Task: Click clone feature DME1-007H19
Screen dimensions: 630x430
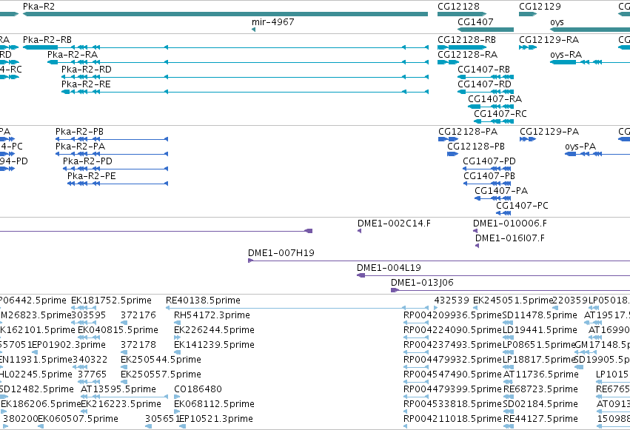Action: pyautogui.click(x=439, y=261)
